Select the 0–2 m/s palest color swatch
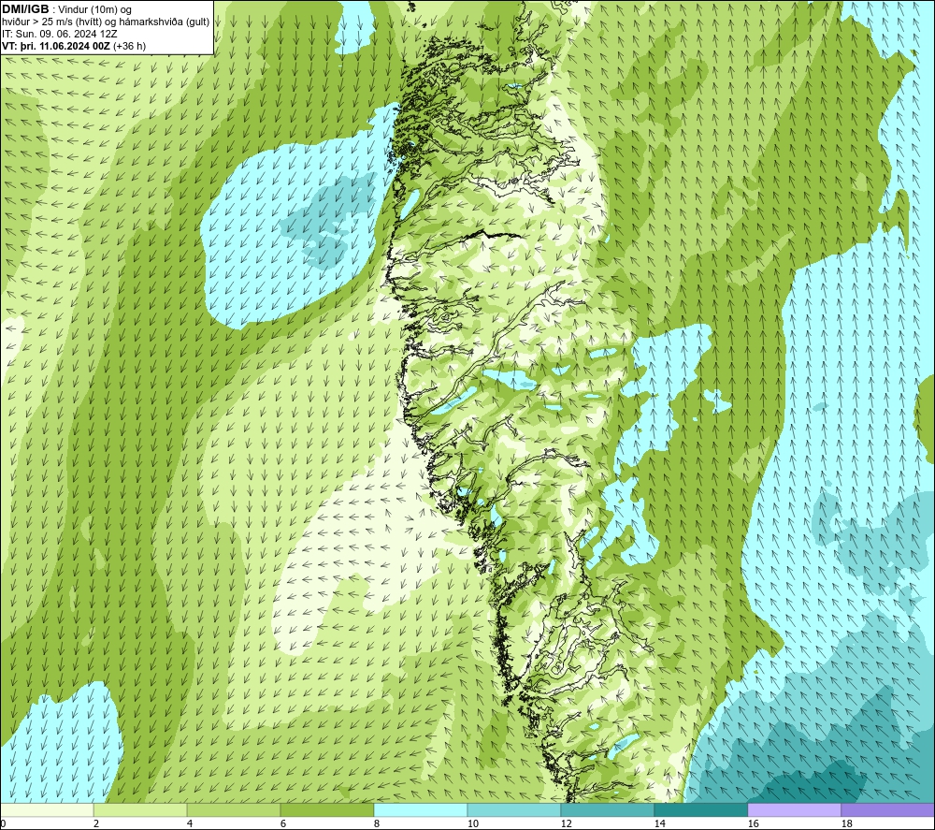The width and height of the screenshot is (935, 830). pos(47,810)
